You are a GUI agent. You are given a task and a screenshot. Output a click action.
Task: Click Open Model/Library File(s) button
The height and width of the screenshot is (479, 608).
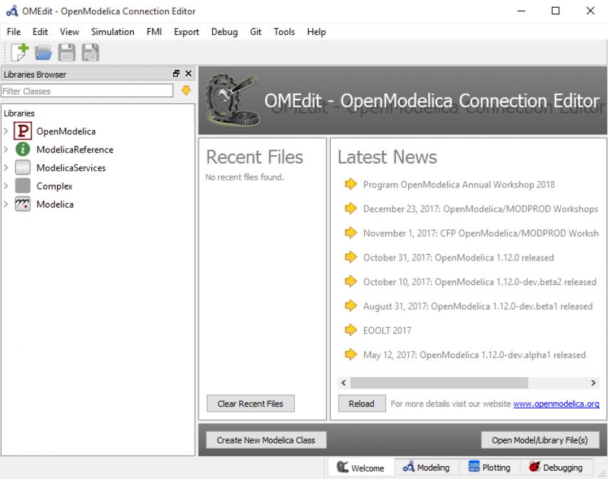coord(539,440)
